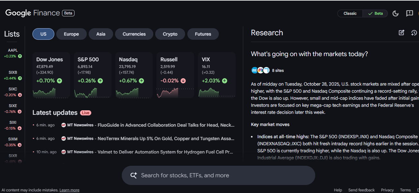Open SIXB in the Lists sidebar

(x=13, y=75)
